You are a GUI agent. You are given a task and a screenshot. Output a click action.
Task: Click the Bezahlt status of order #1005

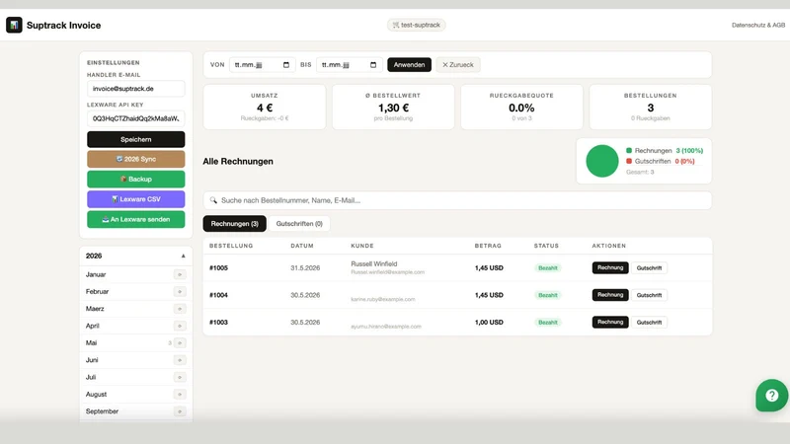pos(548,267)
